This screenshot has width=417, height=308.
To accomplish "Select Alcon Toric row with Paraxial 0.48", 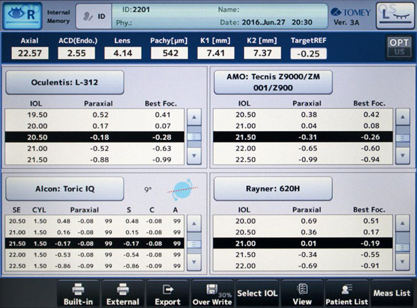I will tap(94, 221).
